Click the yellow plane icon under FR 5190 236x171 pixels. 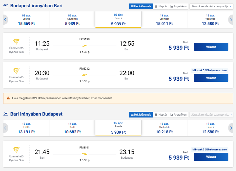[x=84, y=46]
